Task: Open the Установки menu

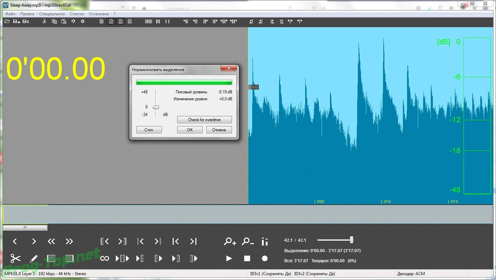Action: 99,14
